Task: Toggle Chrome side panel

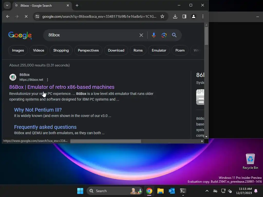Action: [184, 16]
